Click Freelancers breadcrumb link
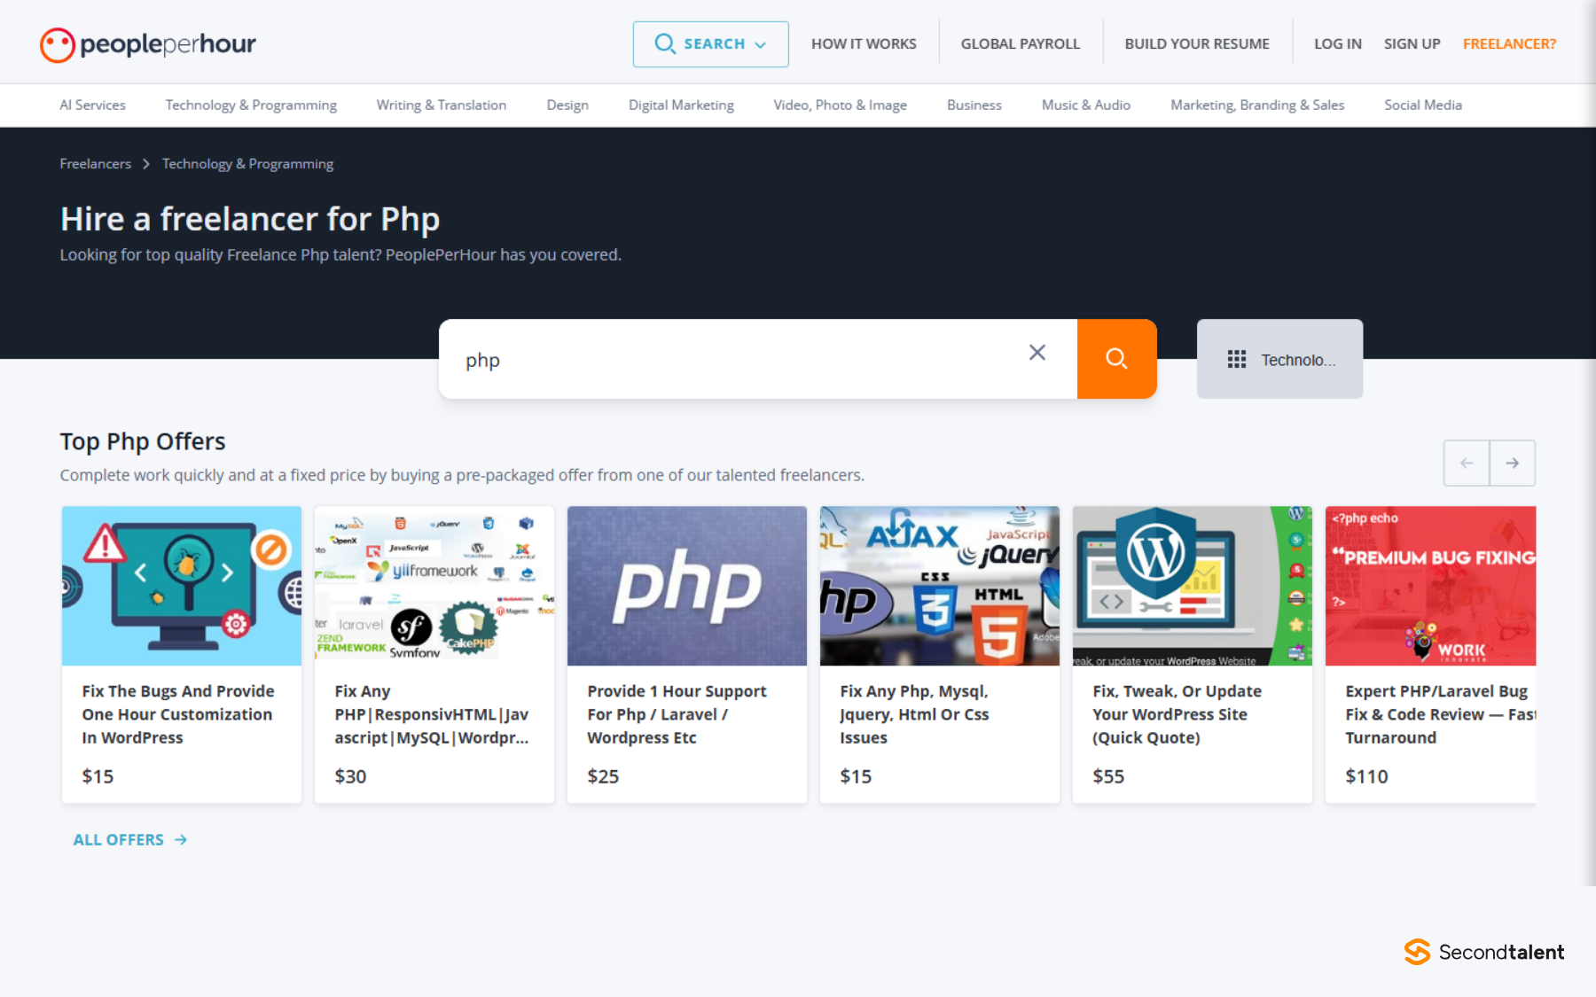This screenshot has height=997, width=1596. 95,164
